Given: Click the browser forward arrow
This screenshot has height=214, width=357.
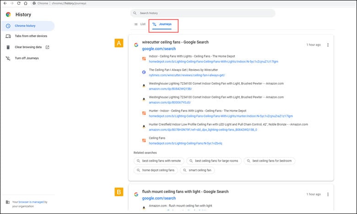Looking at the screenshot, I should tap(12, 3).
